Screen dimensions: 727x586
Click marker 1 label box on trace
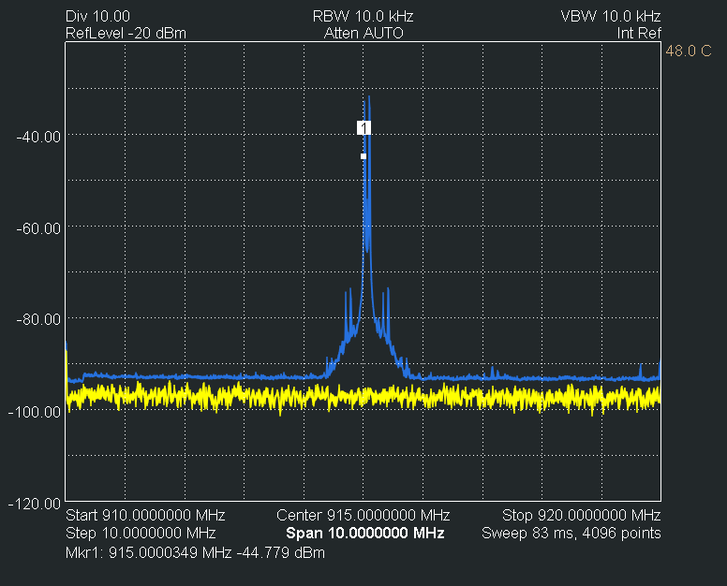tap(363, 128)
